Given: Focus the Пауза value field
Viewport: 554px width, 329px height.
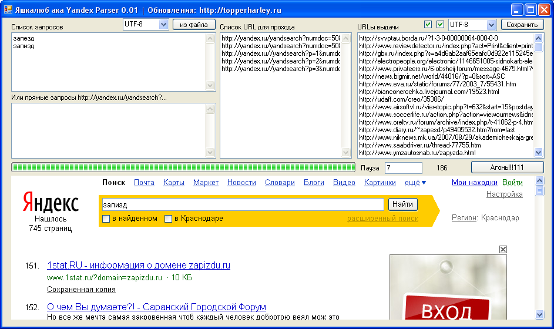Looking at the screenshot, I should (x=404, y=168).
